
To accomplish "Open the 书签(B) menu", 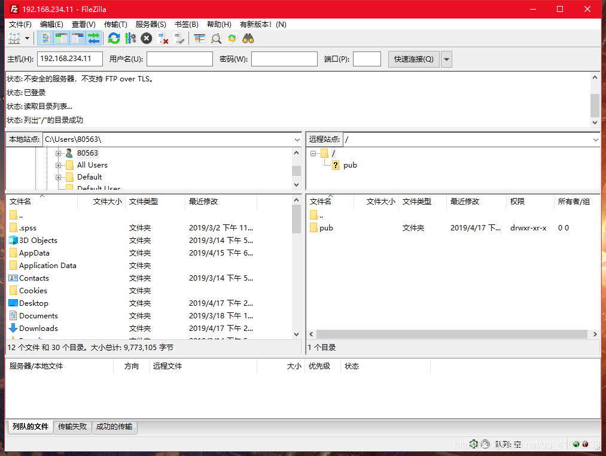I will 187,25.
